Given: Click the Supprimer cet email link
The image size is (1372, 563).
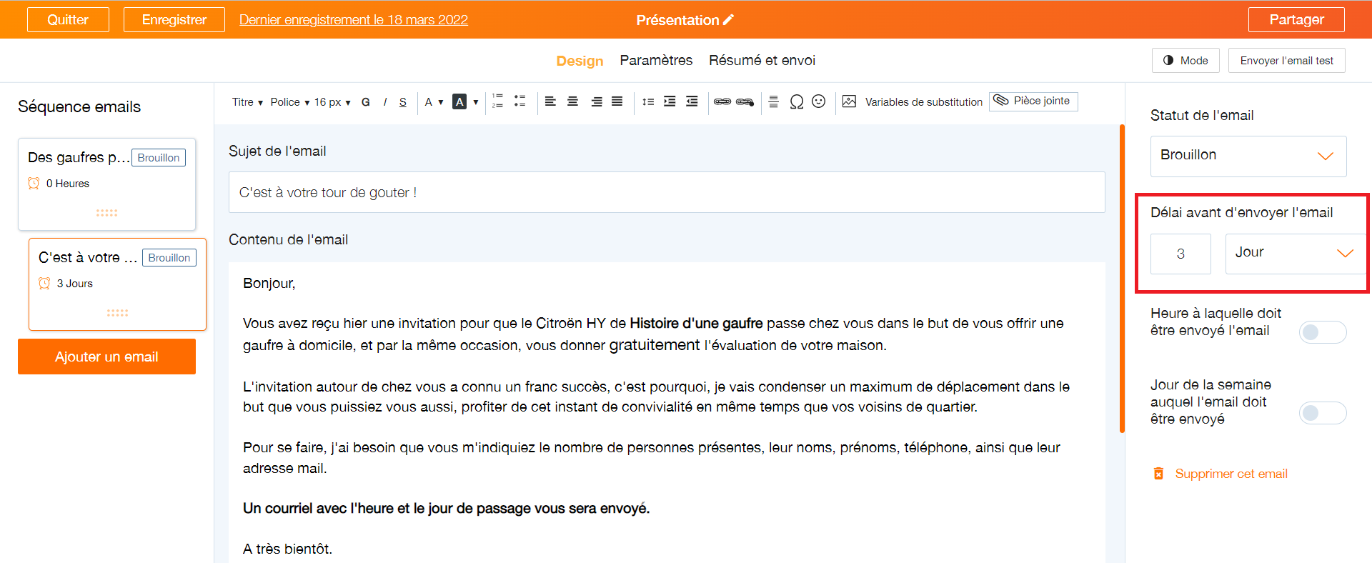Looking at the screenshot, I should click(1221, 474).
